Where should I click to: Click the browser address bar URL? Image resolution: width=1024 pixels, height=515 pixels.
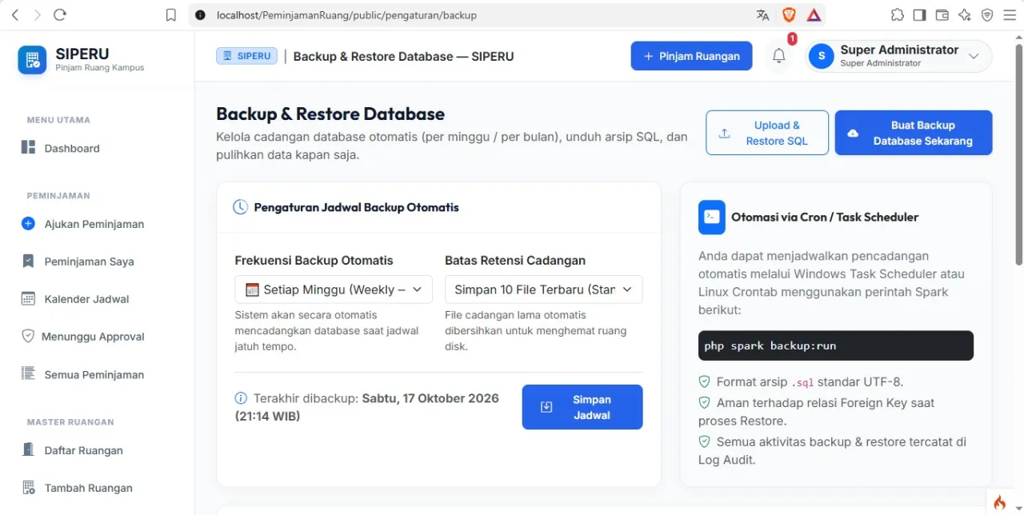tap(346, 14)
